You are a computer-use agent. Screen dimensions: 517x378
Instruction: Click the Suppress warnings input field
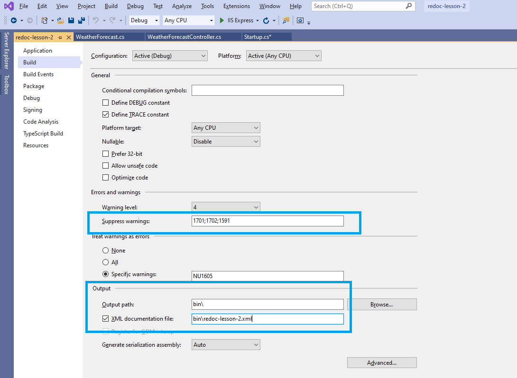[267, 221]
